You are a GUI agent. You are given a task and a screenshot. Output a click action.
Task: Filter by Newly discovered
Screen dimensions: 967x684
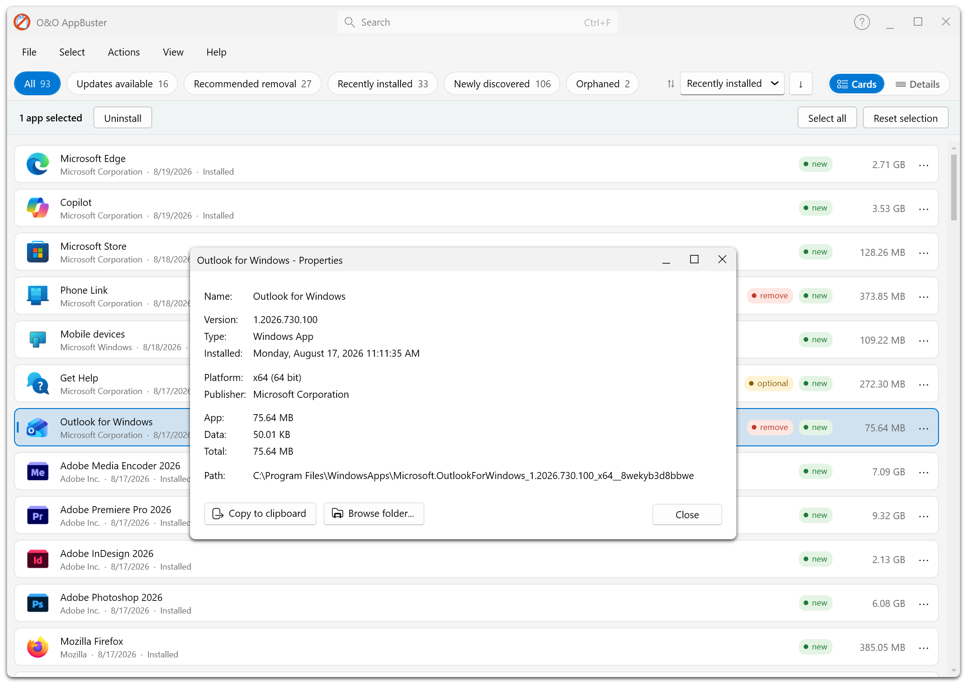pyautogui.click(x=502, y=84)
